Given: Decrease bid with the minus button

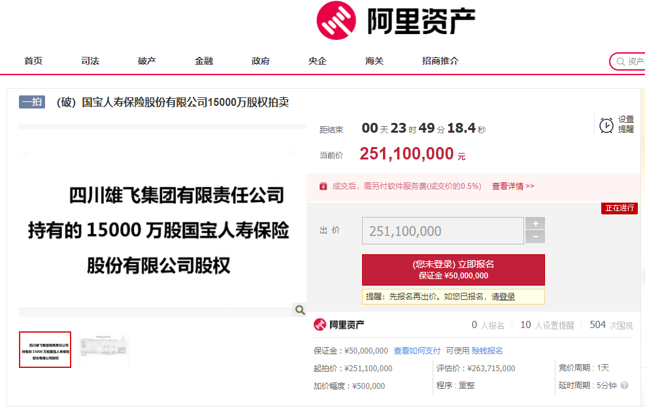Looking at the screenshot, I should (535, 237).
